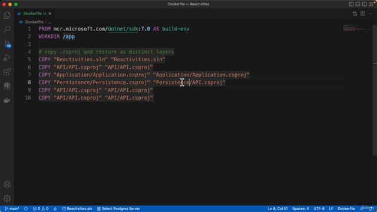Toggle secondary side bar layout icon

point(364,4)
